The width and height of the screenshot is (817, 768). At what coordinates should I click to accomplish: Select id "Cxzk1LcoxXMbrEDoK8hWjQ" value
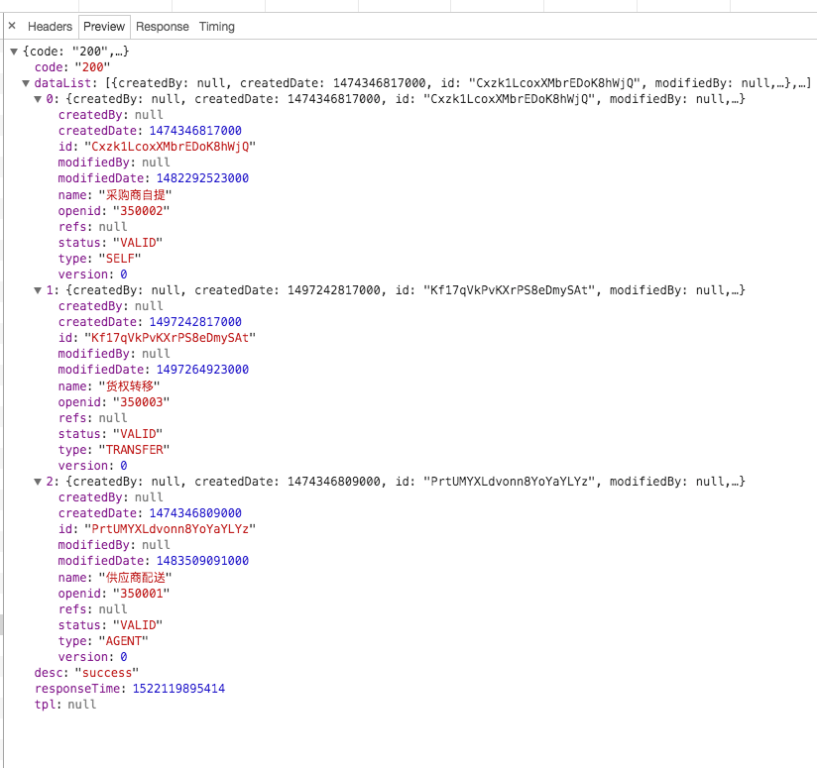170,147
